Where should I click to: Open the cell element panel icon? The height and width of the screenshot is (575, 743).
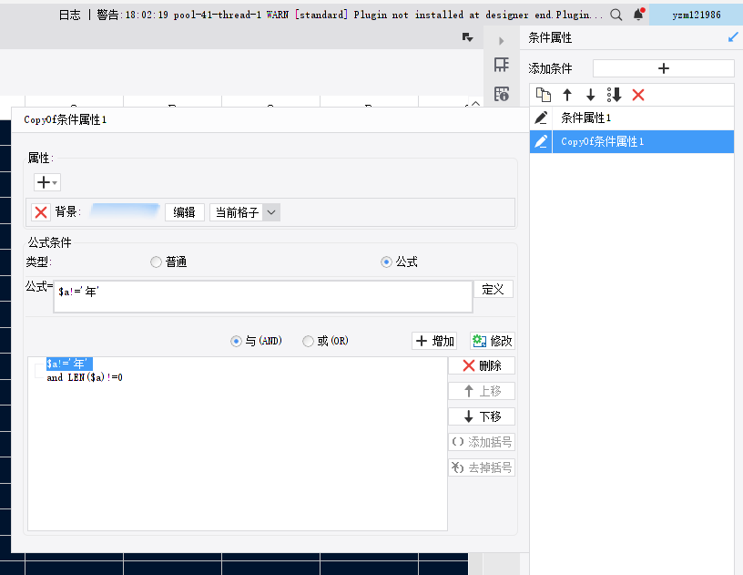click(x=502, y=65)
